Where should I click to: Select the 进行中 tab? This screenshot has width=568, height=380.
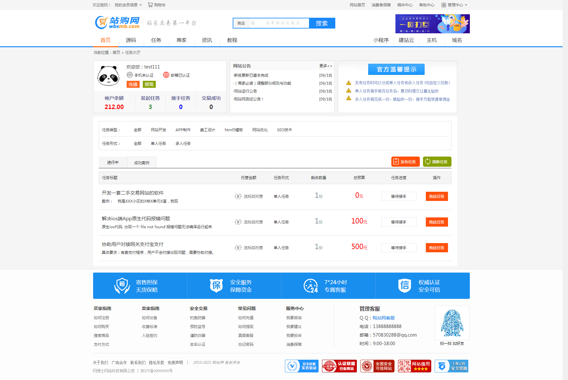click(x=113, y=162)
